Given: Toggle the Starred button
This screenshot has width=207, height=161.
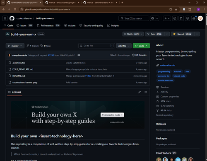Looking at the screenshot, I should (183, 34).
